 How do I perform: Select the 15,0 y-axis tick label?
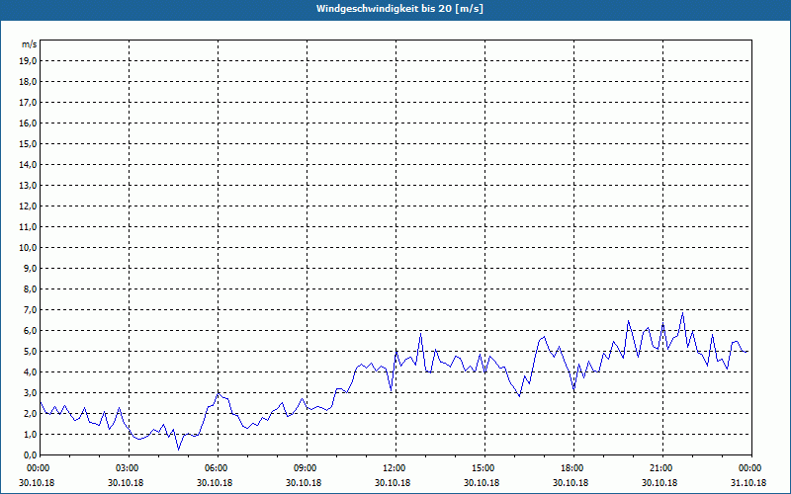tap(29, 143)
